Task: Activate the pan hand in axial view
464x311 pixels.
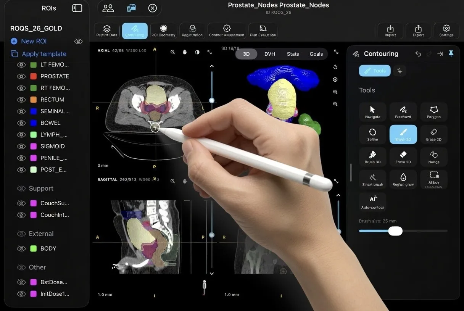Action: (x=185, y=52)
